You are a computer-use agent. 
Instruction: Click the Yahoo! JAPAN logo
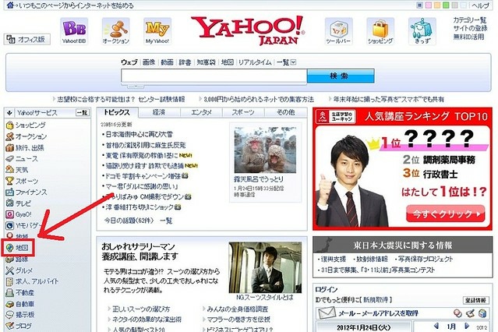(248, 30)
